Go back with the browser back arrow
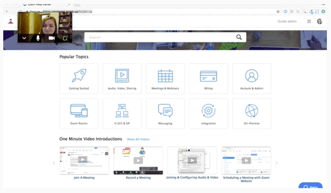The width and height of the screenshot is (331, 193). click(7, 11)
